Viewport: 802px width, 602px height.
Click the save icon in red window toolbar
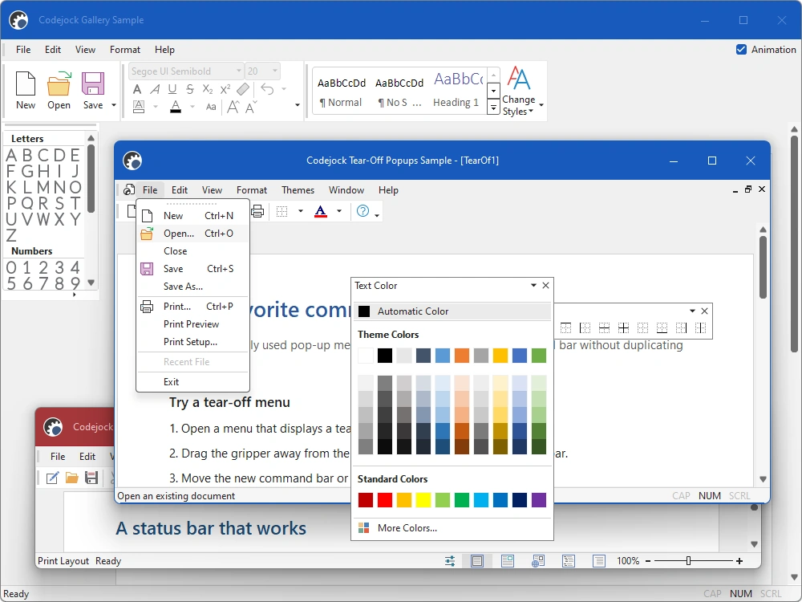91,478
